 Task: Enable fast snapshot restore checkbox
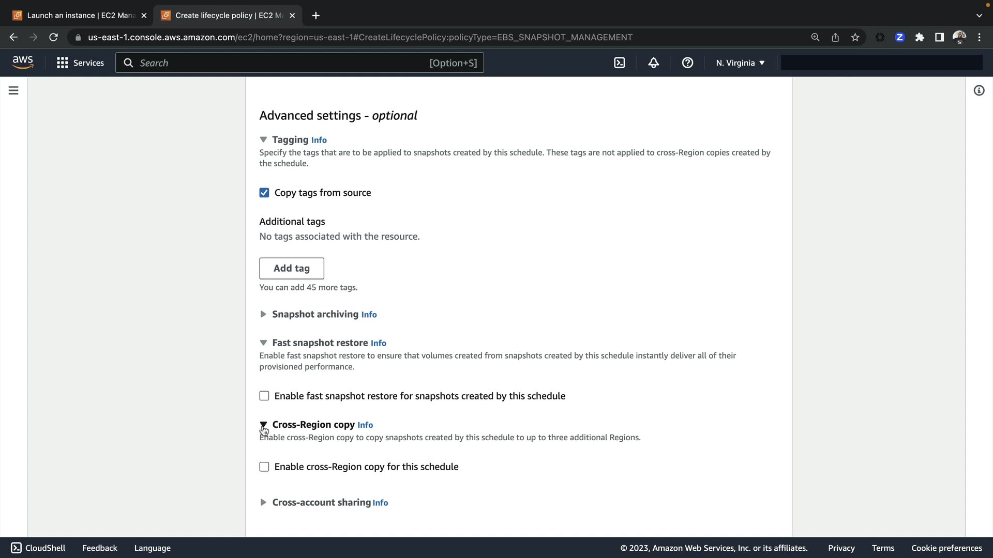tap(264, 396)
